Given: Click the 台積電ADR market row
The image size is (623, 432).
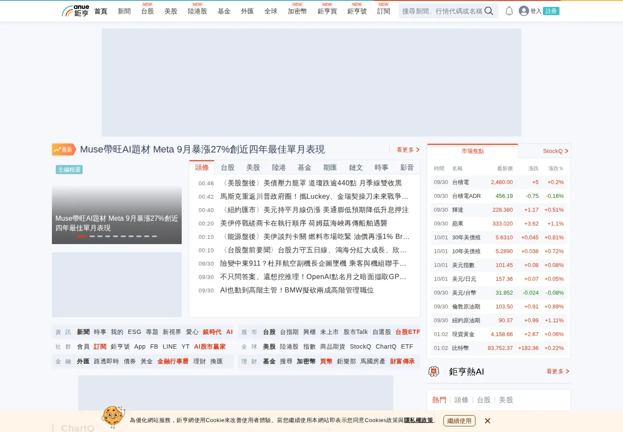Looking at the screenshot, I should (x=499, y=196).
